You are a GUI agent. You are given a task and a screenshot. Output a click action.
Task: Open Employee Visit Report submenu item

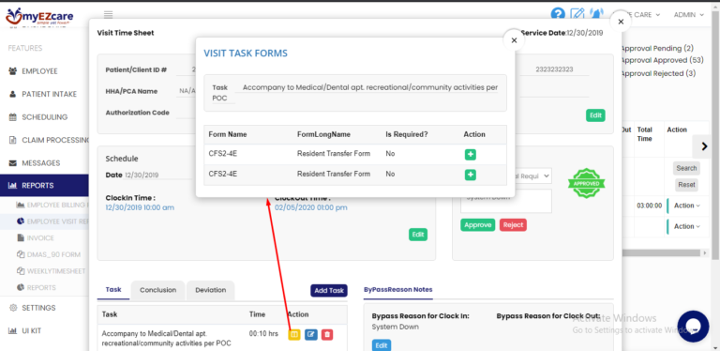[x=52, y=221]
